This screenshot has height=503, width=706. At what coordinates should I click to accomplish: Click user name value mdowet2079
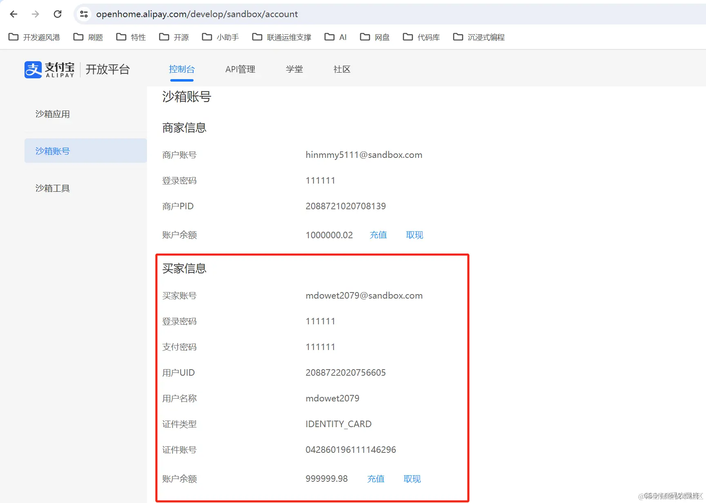coord(332,399)
